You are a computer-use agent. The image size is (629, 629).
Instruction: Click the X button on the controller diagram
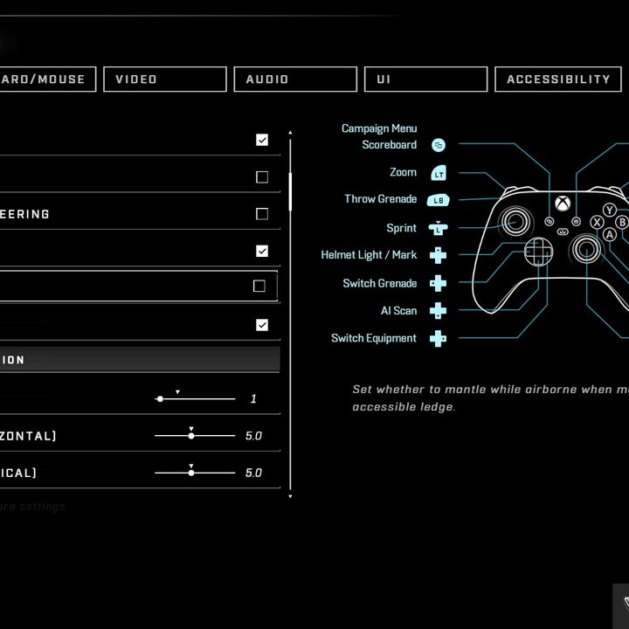597,222
